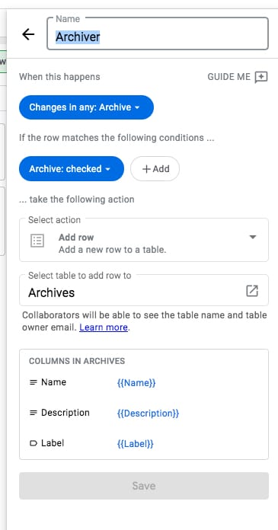Click the back arrow icon
The height and width of the screenshot is (530, 278).
click(x=28, y=34)
